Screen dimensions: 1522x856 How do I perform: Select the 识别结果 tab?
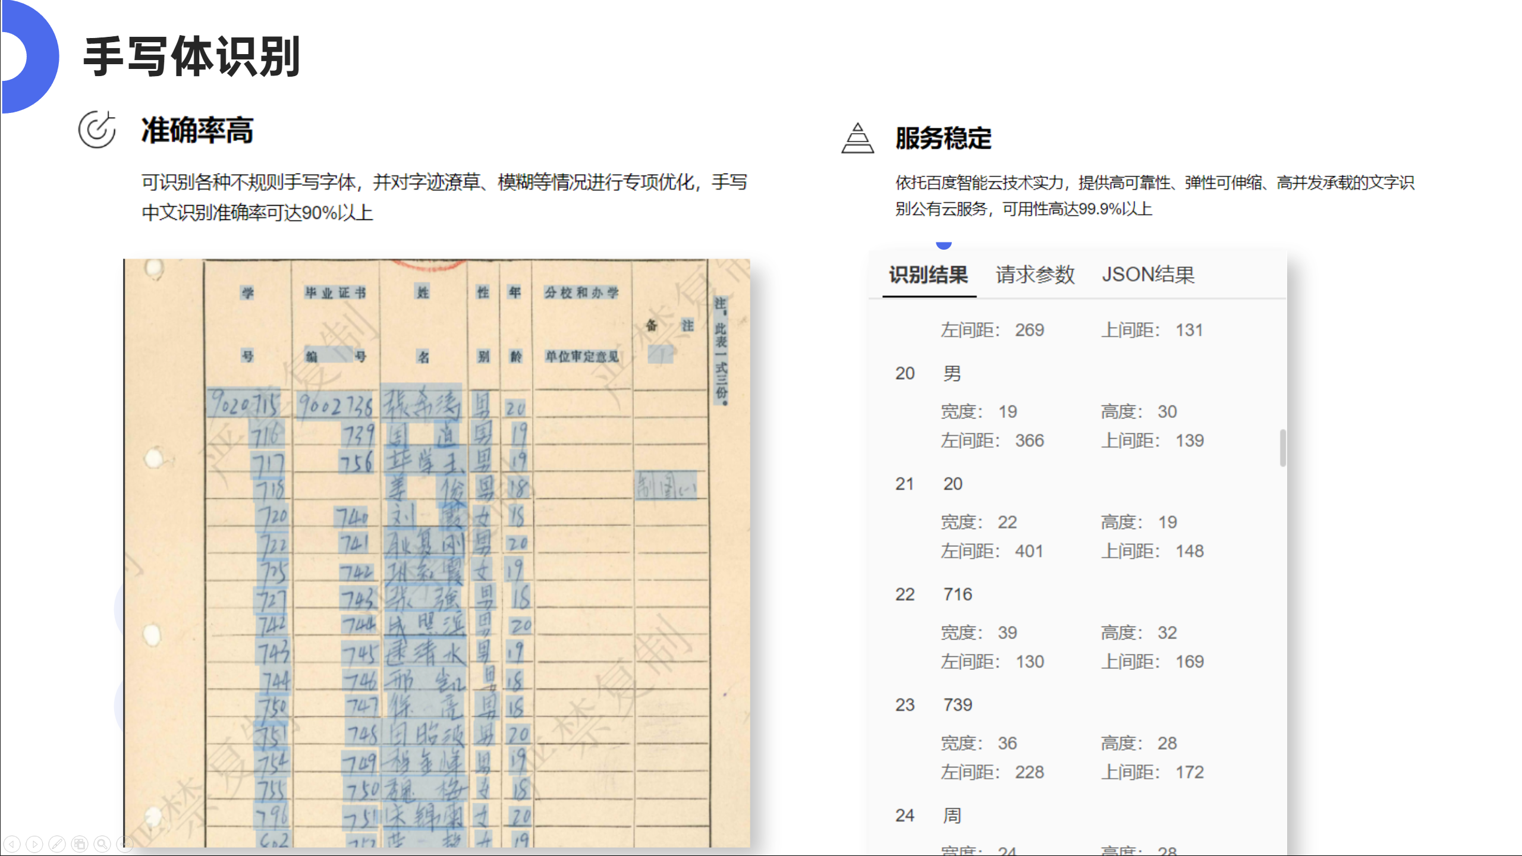[928, 275]
